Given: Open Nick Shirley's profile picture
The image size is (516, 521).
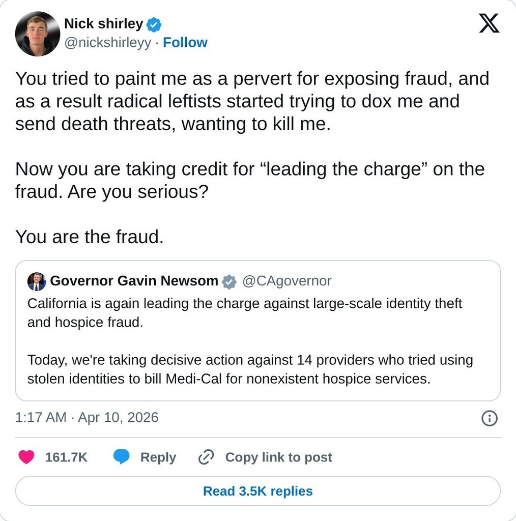Looking at the screenshot, I should pos(37,34).
